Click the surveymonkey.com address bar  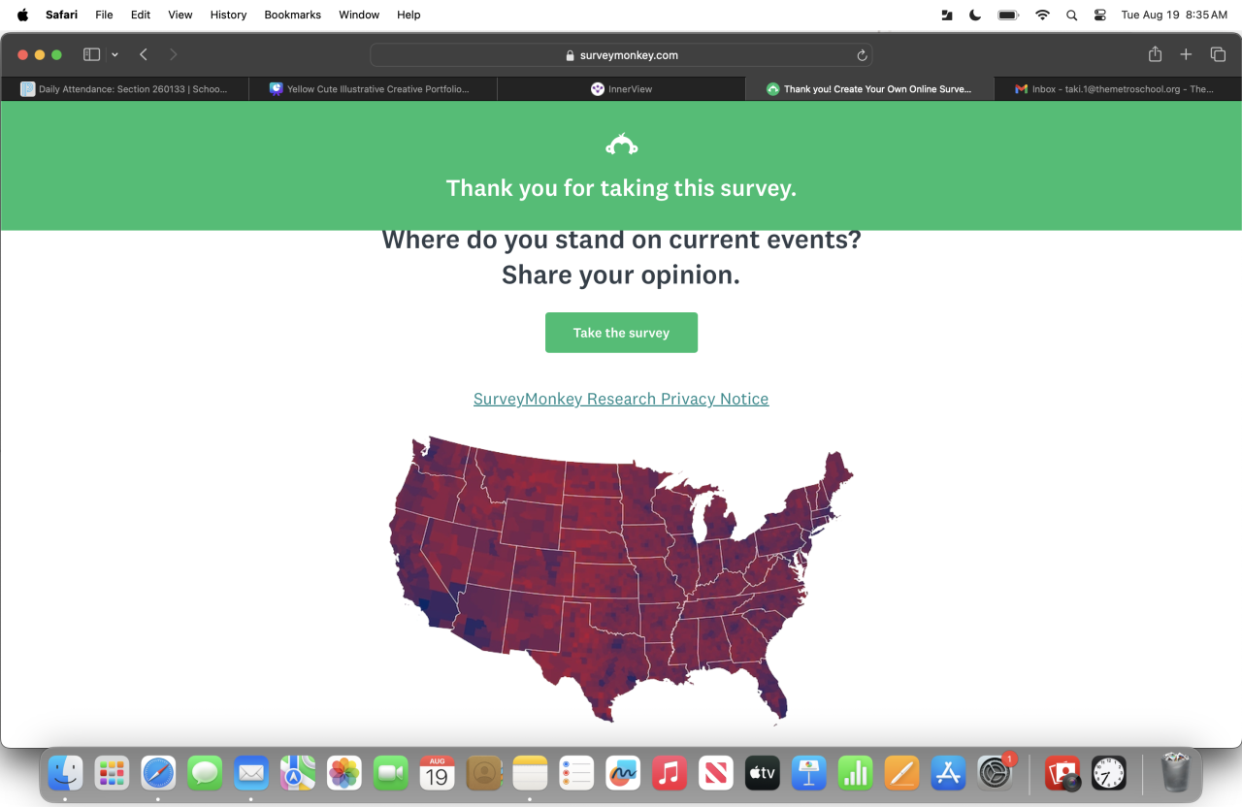coord(621,55)
